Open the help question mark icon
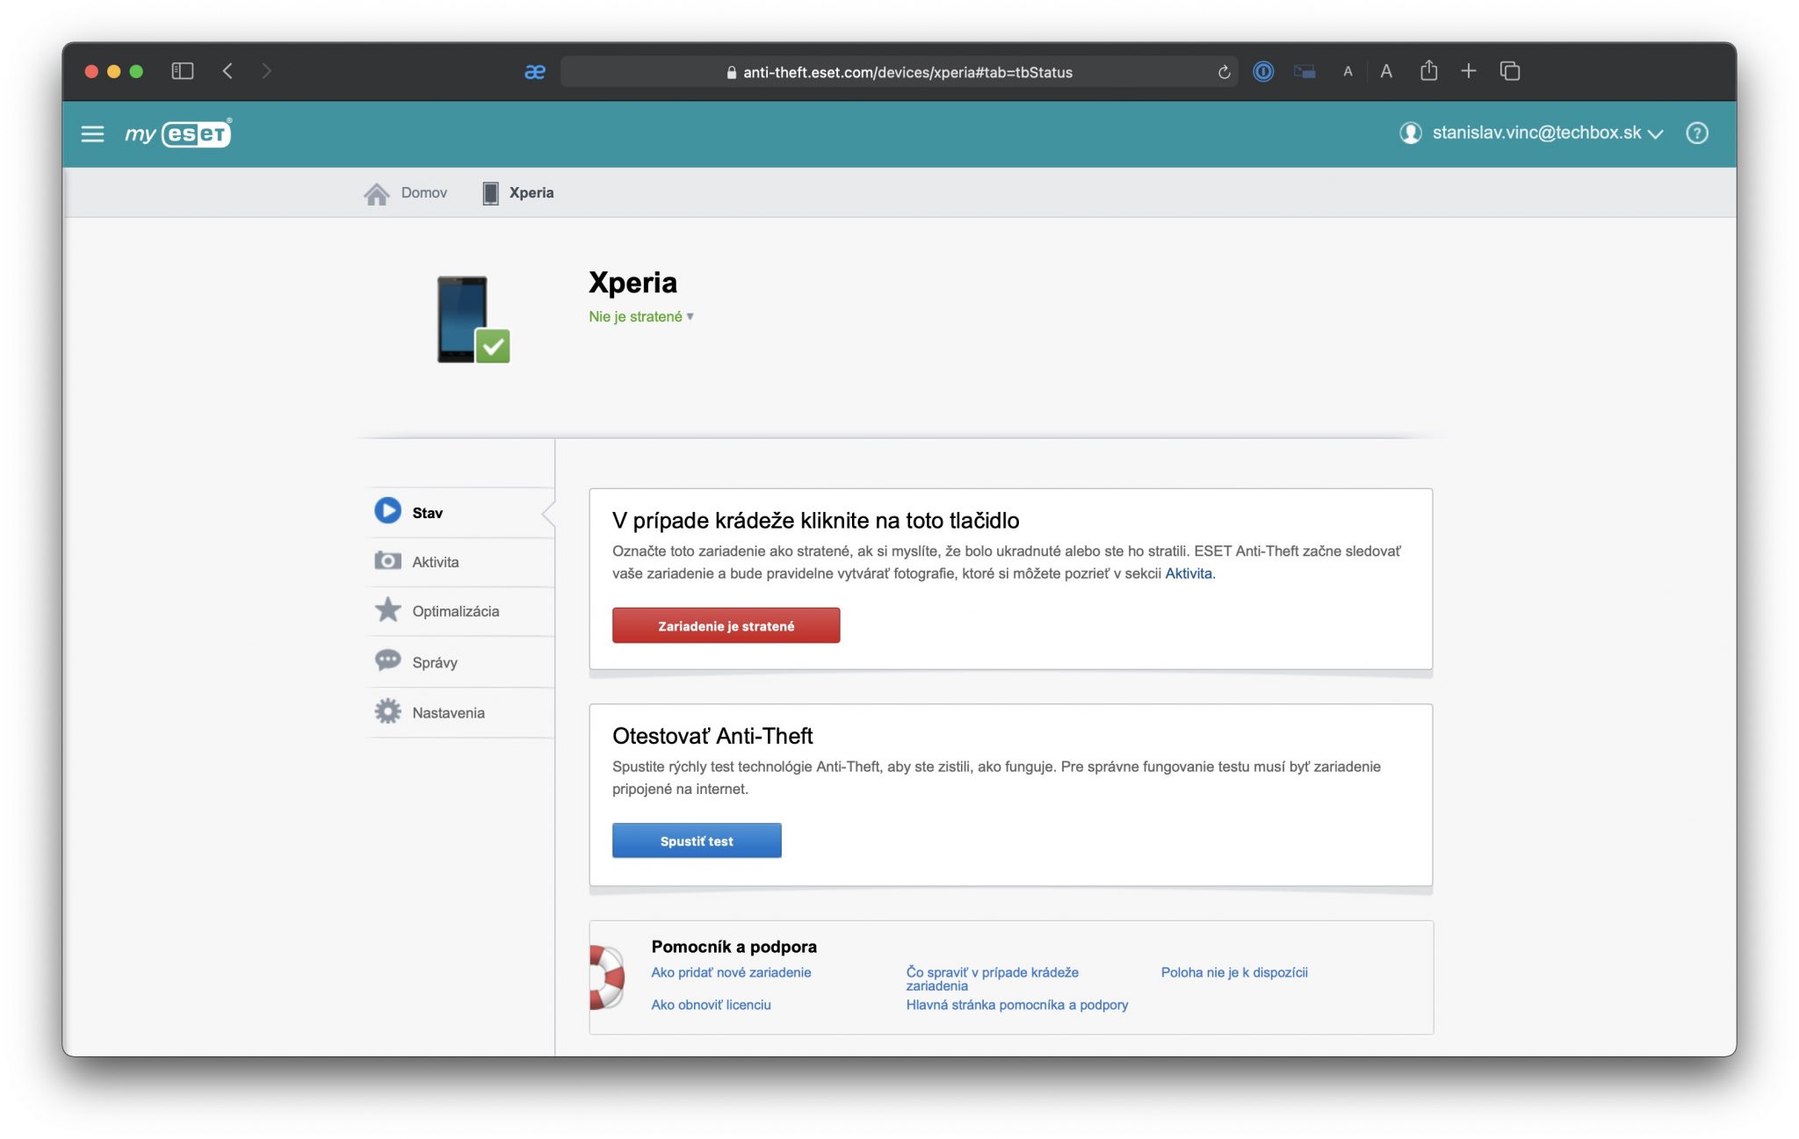1799x1139 pixels. pos(1696,133)
